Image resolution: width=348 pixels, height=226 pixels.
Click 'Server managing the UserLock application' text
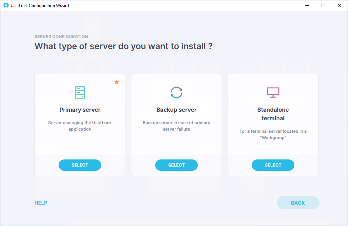coord(80,126)
